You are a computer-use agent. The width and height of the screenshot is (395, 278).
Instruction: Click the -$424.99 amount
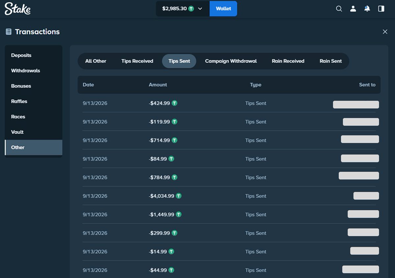(x=159, y=103)
